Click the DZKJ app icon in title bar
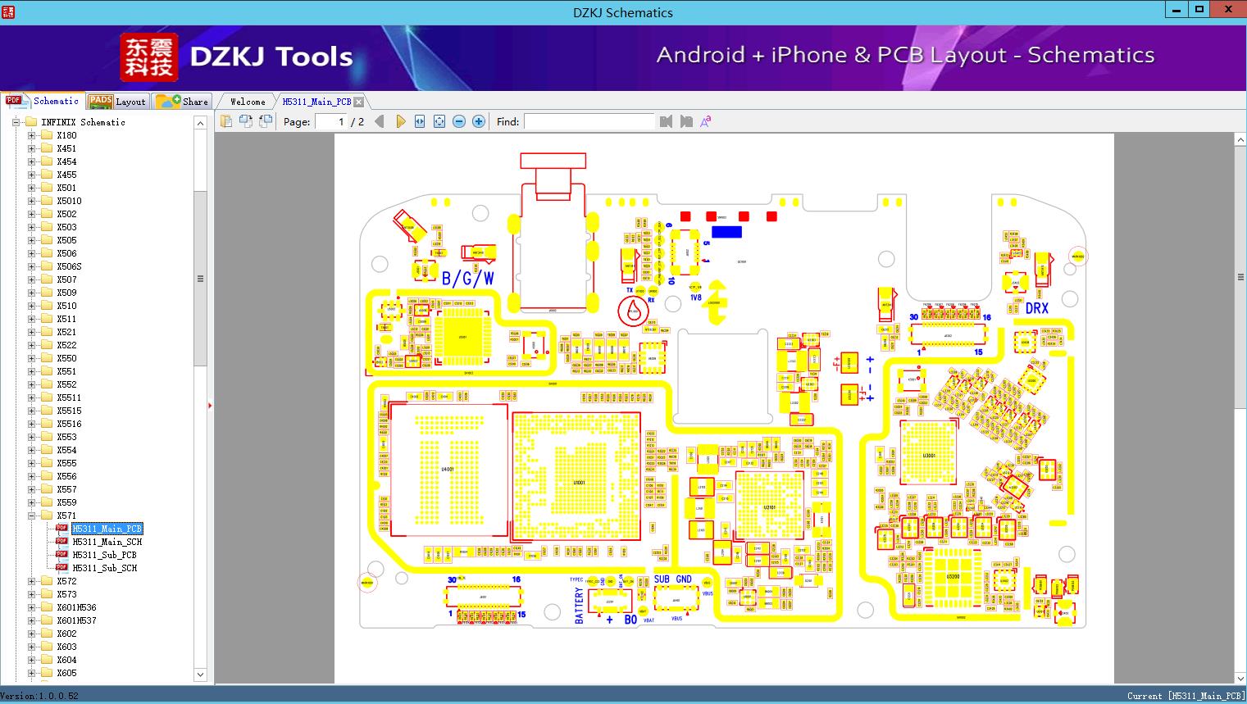The image size is (1247, 704). click(x=8, y=11)
